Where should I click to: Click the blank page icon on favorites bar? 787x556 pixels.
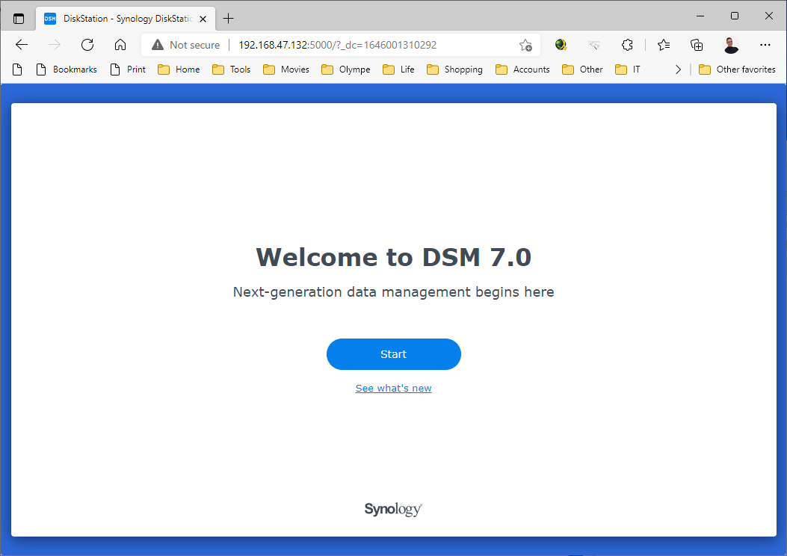(x=17, y=69)
